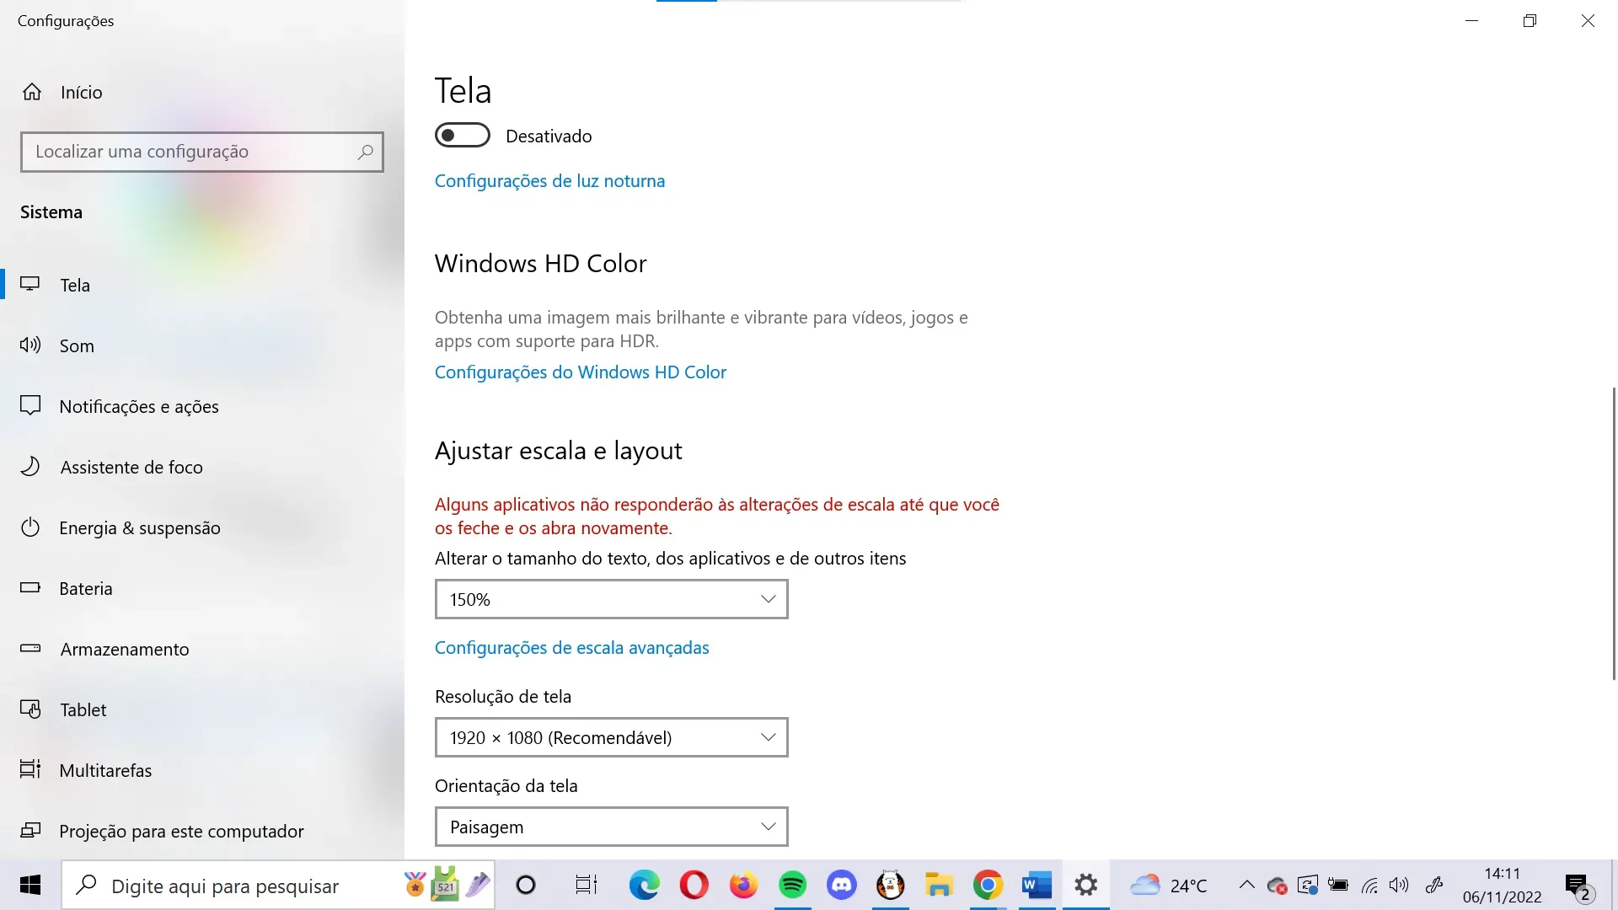Screen dimensions: 1618x910
Task: Open Spotify from taskbar
Action: [792, 886]
